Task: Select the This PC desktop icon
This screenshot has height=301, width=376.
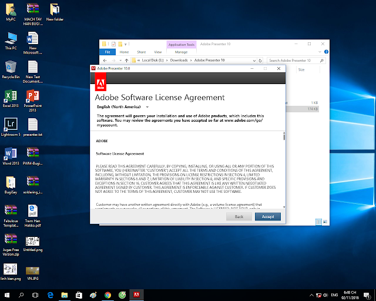Action: [x=11, y=41]
